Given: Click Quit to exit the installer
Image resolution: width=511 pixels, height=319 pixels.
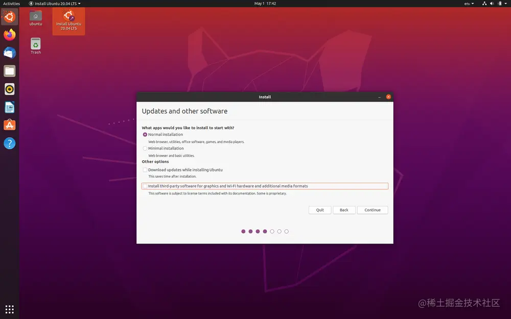Looking at the screenshot, I should [319, 210].
